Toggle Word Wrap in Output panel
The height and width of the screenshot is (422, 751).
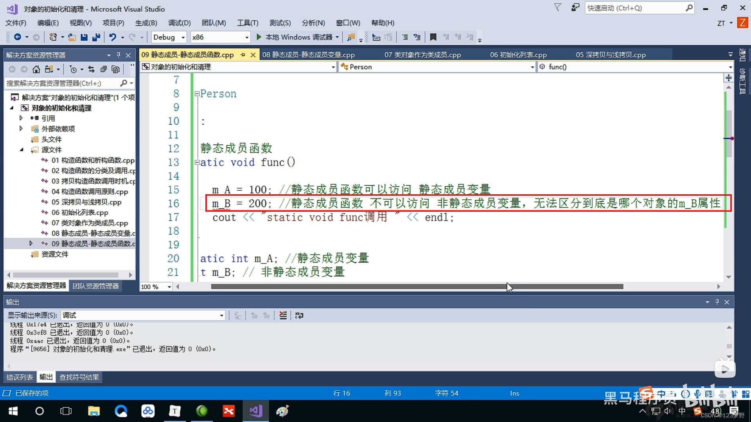pyautogui.click(x=299, y=315)
